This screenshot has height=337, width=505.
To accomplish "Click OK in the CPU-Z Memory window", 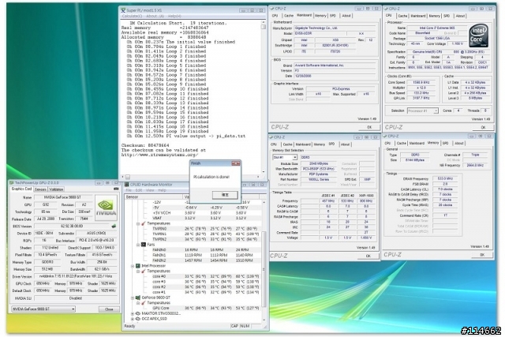I will coord(482,254).
